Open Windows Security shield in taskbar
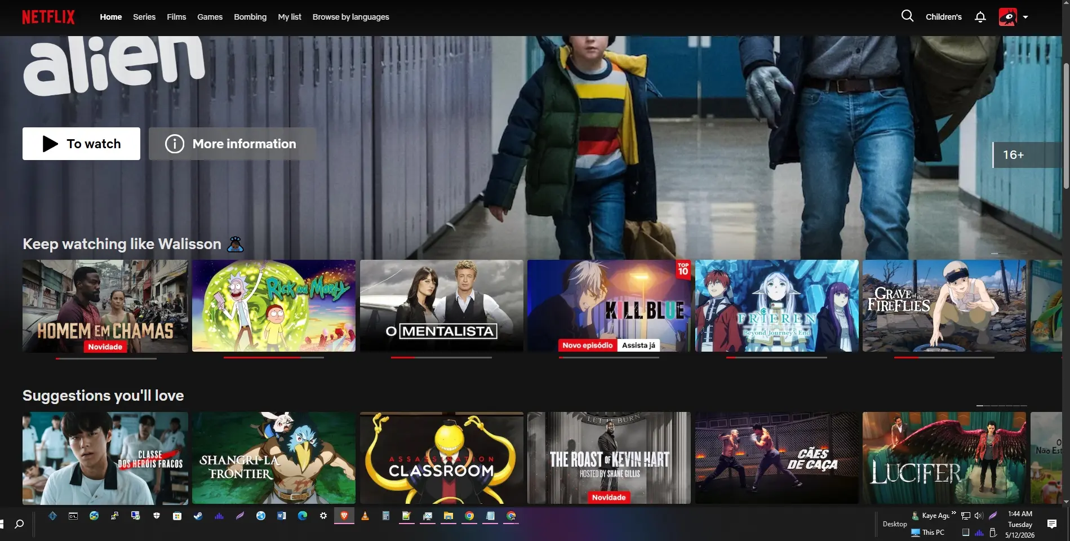The image size is (1070, 541). (x=157, y=516)
